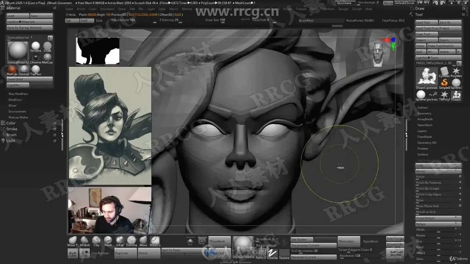470x264 pixels.
Task: Expand the Brush palette section
Action: click(x=11, y=135)
